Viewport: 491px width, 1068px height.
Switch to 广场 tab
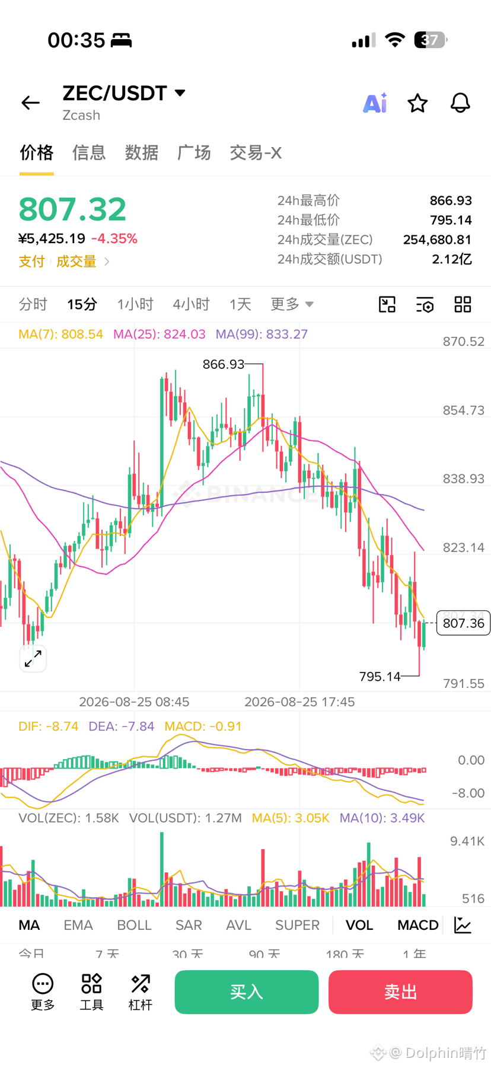[x=194, y=152]
